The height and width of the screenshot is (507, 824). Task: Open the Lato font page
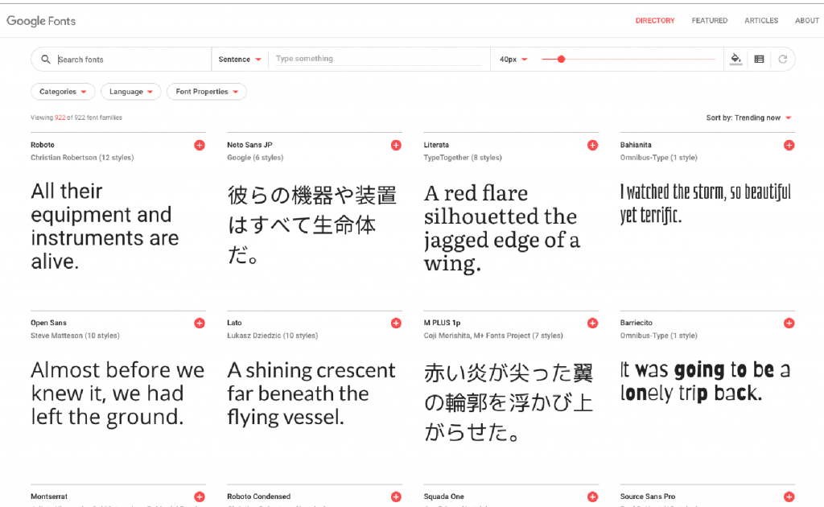click(234, 324)
